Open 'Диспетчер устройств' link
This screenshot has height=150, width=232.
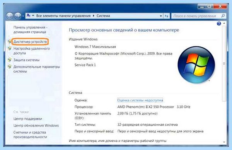coord(30,42)
